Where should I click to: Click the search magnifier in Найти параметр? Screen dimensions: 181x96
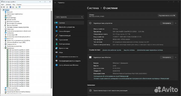click(82, 17)
